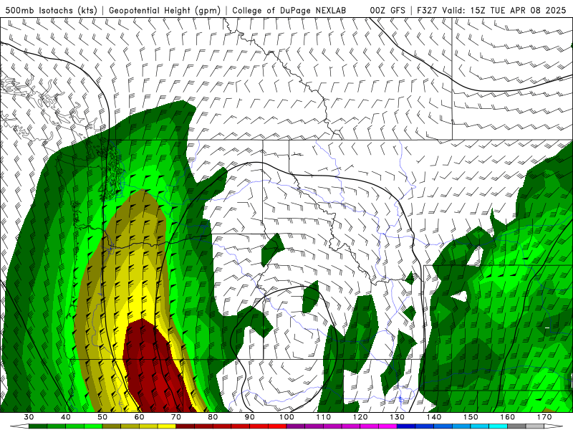Image resolution: width=573 pixels, height=430 pixels.
Task: Click the 150 label on the color scale
Action: [x=471, y=417]
